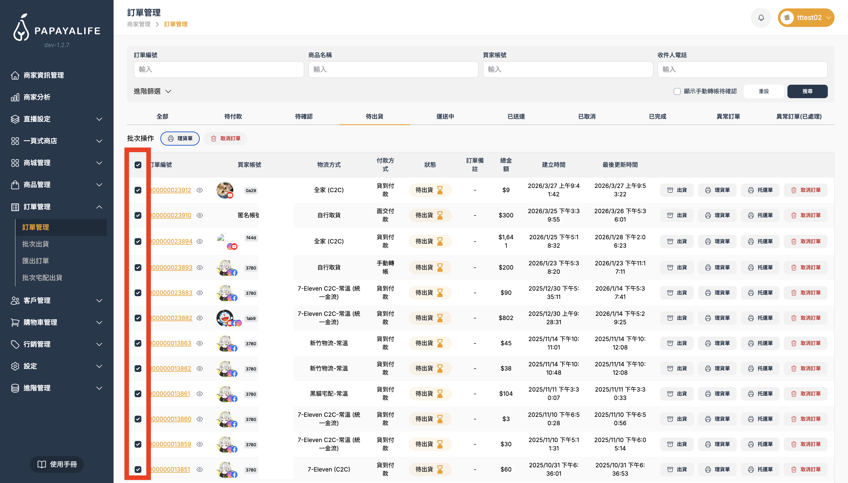Expand the 商品管理 sidebar section
The height and width of the screenshot is (483, 848).
click(37, 185)
